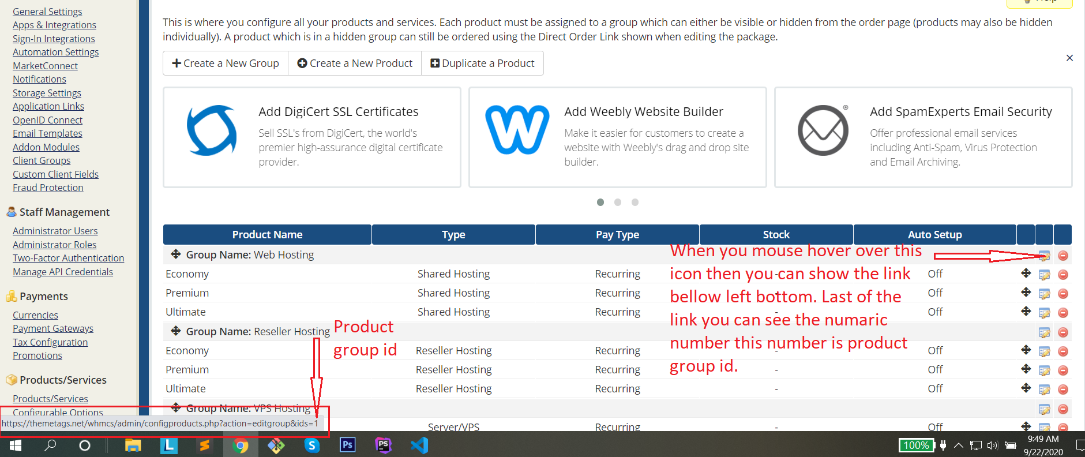
Task: Click Create a New Product button
Action: [x=355, y=63]
